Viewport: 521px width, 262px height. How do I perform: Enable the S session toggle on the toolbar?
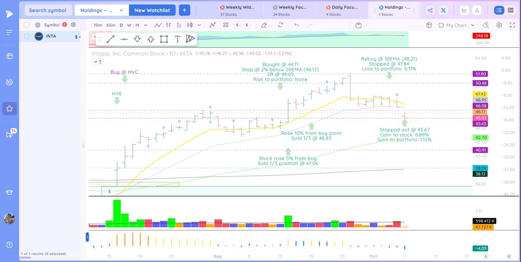237,25
